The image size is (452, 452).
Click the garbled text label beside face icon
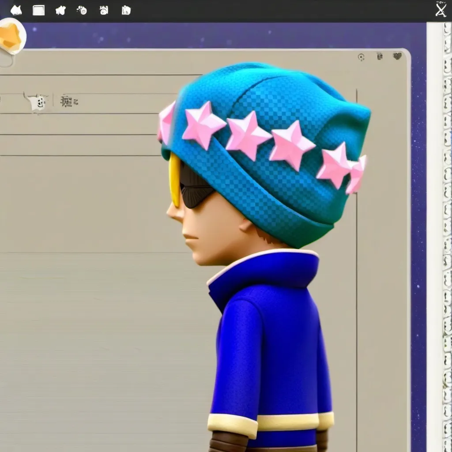click(69, 101)
